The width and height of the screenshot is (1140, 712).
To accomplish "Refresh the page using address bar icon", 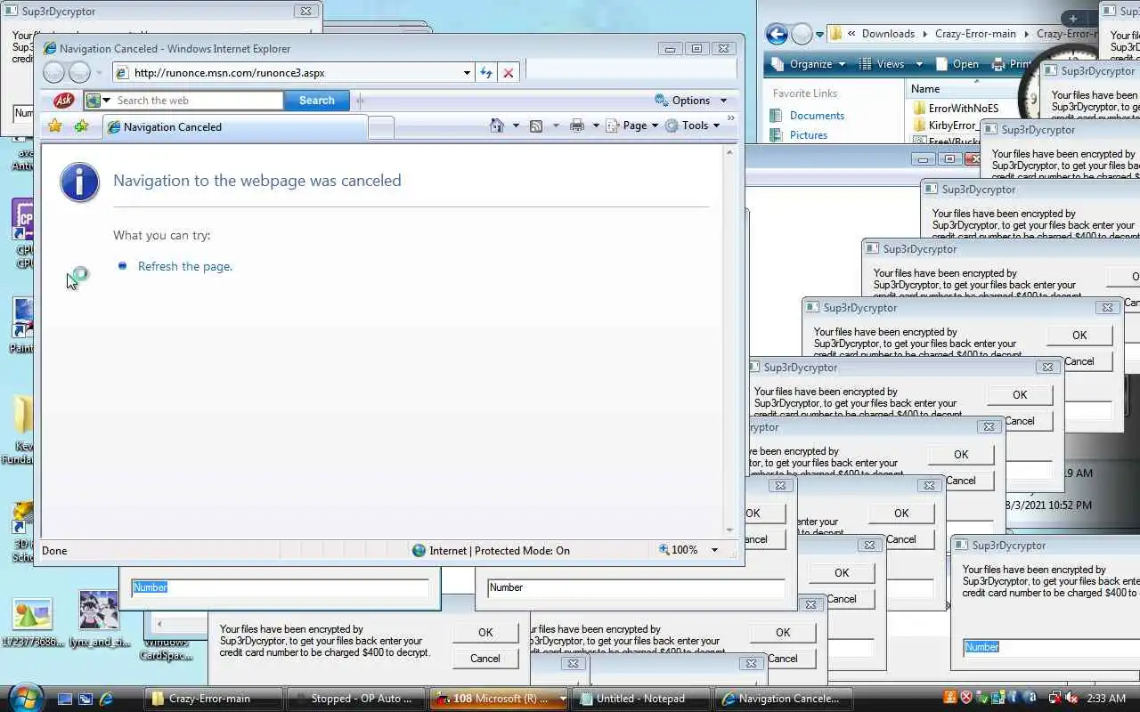I will pos(486,73).
